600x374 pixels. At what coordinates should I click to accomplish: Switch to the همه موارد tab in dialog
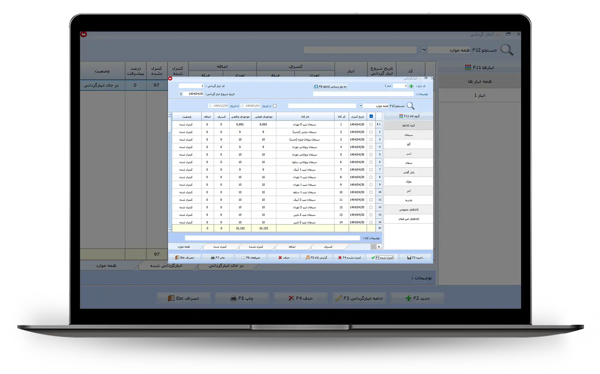pyautogui.click(x=184, y=247)
